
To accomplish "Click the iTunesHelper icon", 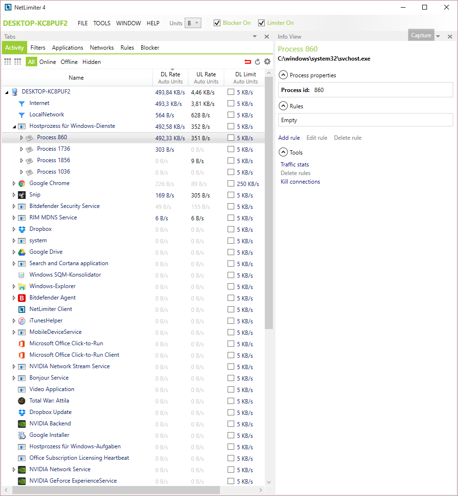I will point(21,321).
